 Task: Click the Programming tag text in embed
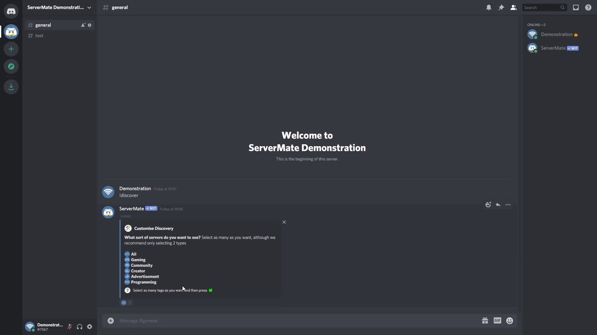144,282
